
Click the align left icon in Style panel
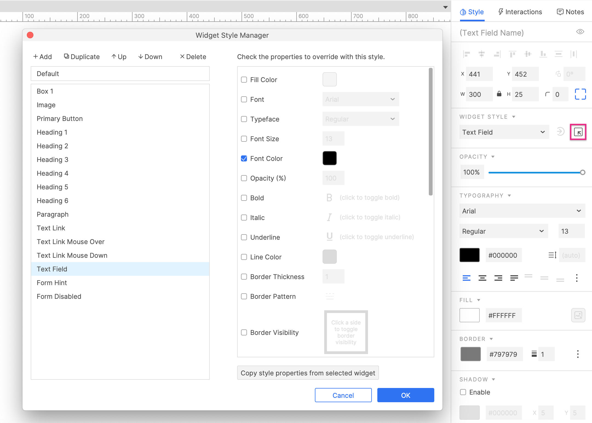point(467,54)
